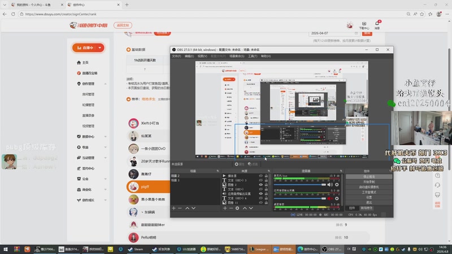
Task: Open new browser tab plus icon
Action: pos(127,5)
